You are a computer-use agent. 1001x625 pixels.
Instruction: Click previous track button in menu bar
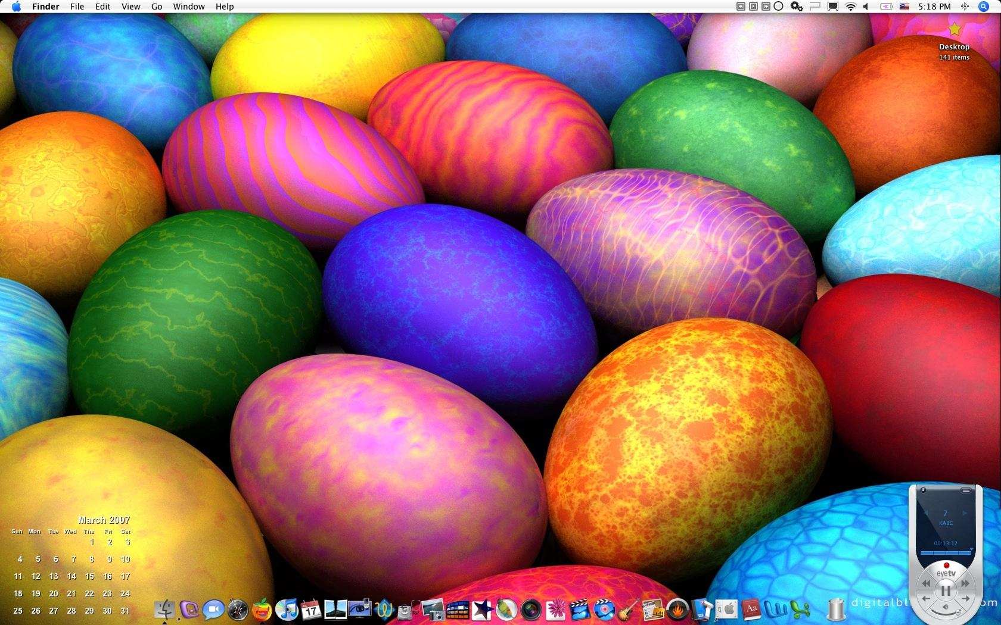[741, 7]
